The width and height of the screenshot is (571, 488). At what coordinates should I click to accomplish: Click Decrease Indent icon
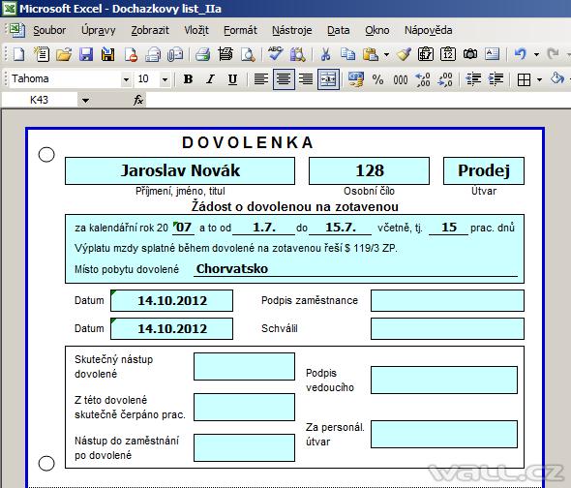pyautogui.click(x=473, y=79)
